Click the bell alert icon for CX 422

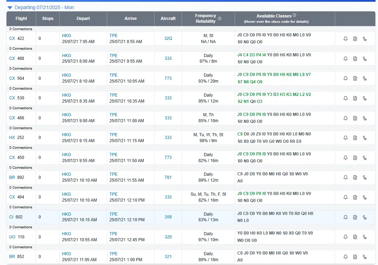click(345, 39)
